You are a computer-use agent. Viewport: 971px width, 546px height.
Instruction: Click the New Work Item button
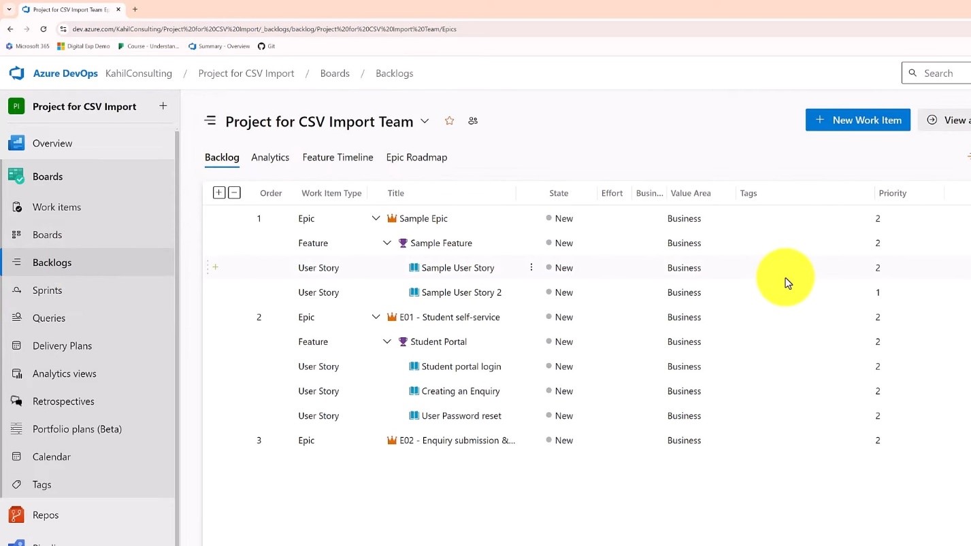857,120
